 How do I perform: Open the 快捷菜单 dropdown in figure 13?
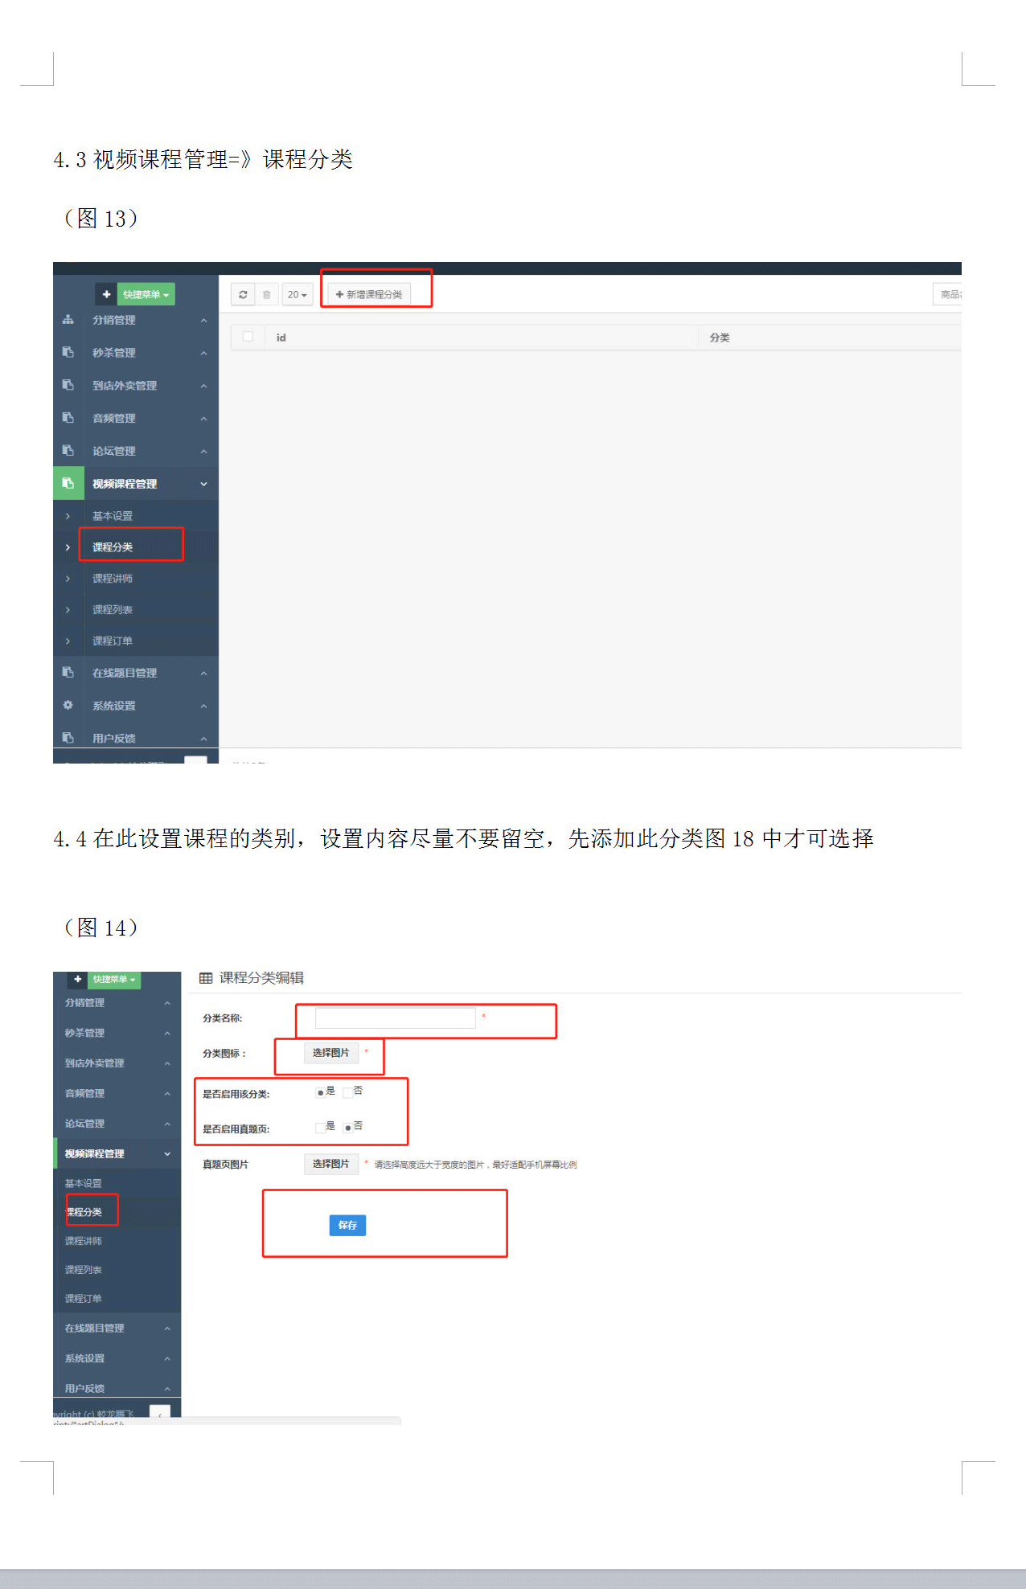[146, 295]
